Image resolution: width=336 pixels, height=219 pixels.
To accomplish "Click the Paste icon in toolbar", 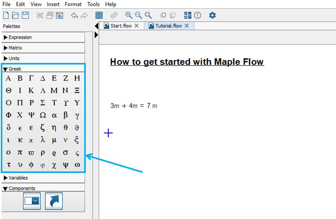I will 59,15.
